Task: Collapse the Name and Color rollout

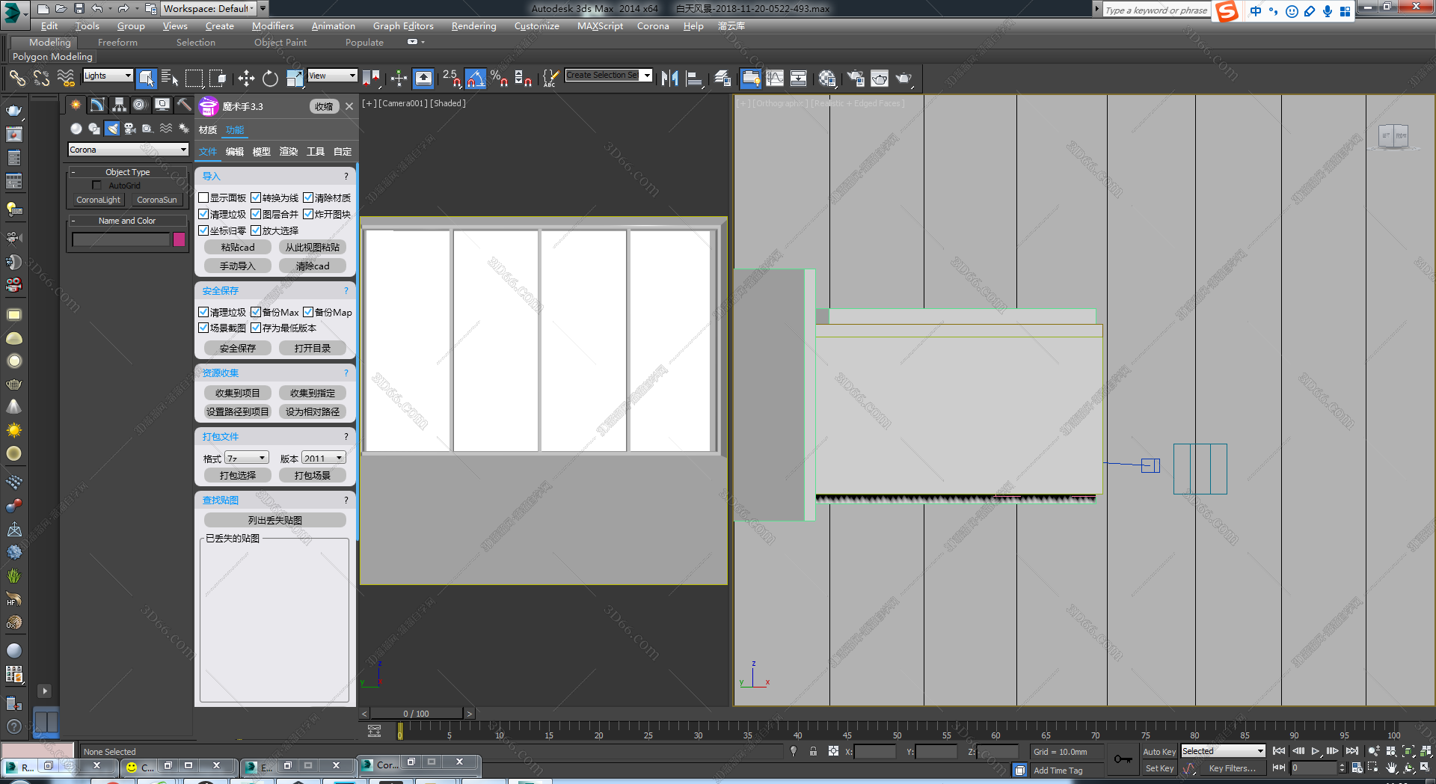Action: click(x=127, y=221)
